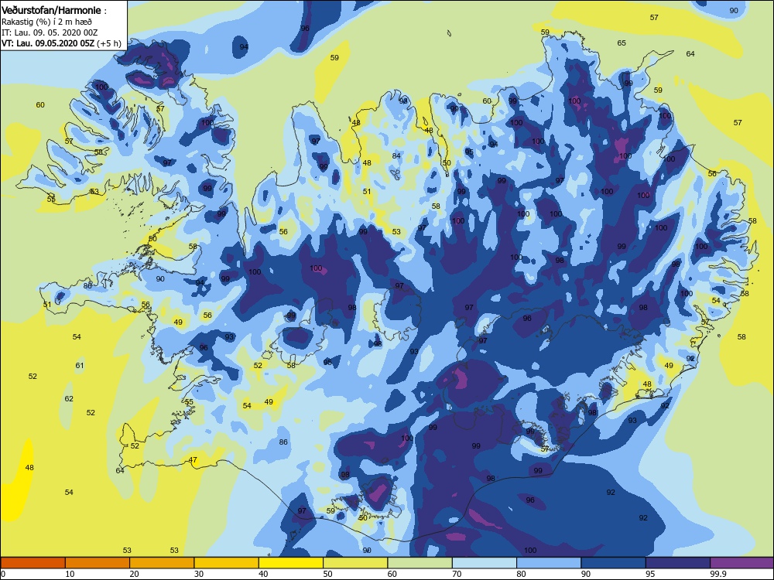Click the legend tick label '70'
The width and height of the screenshot is (774, 580).
tap(457, 574)
